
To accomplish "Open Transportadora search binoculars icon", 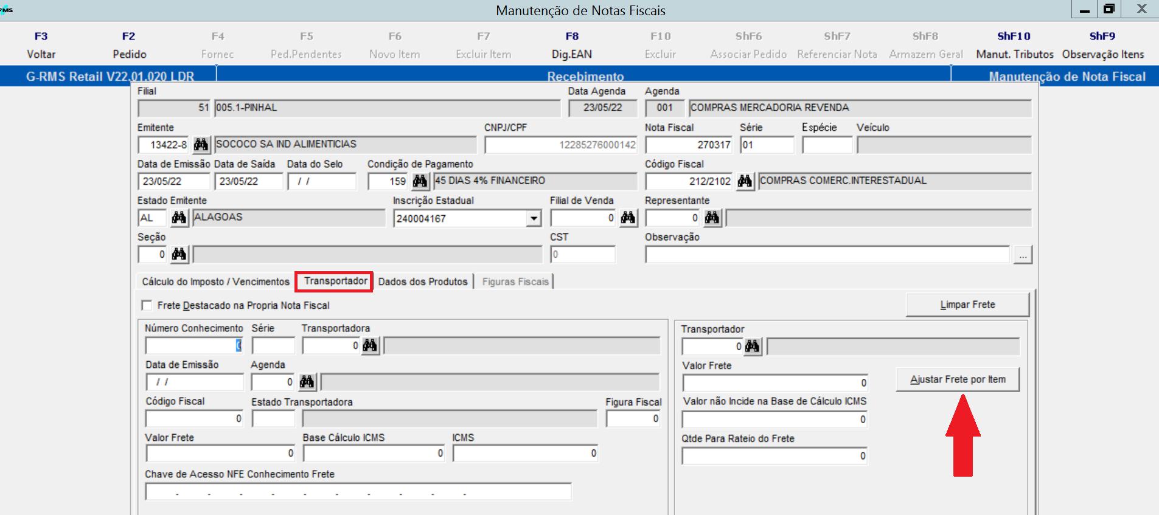I will tap(370, 346).
